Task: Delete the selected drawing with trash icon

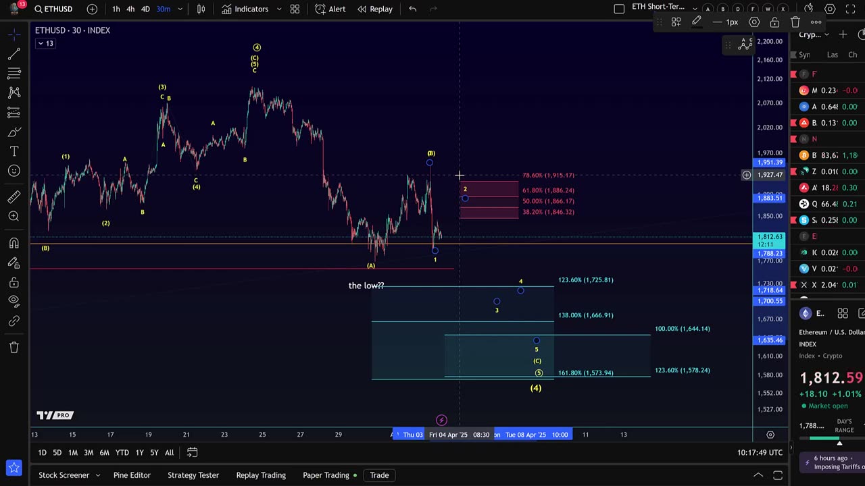Action: click(x=795, y=22)
